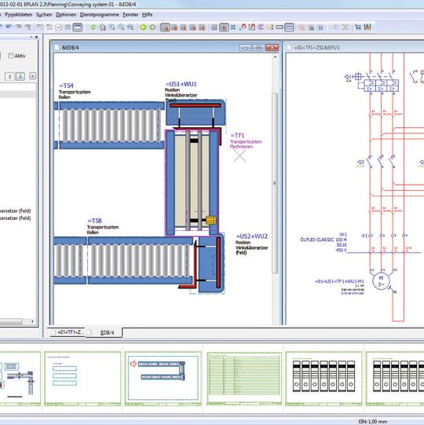The width and height of the screenshot is (424, 425).
Task: Open the Projektdaten menu
Action: tap(18, 15)
